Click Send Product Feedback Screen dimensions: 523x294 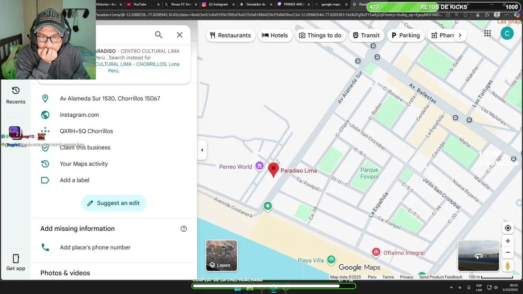[441, 277]
